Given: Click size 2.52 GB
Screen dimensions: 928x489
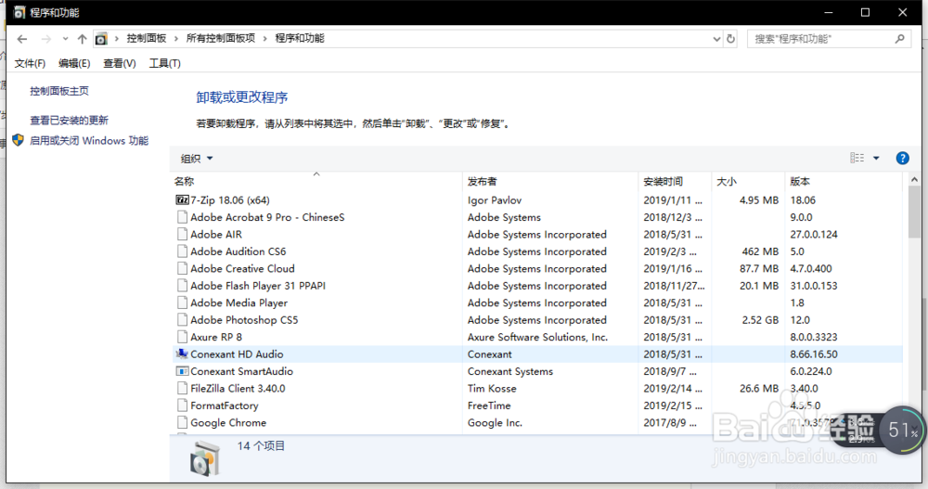Looking at the screenshot, I should (x=760, y=320).
